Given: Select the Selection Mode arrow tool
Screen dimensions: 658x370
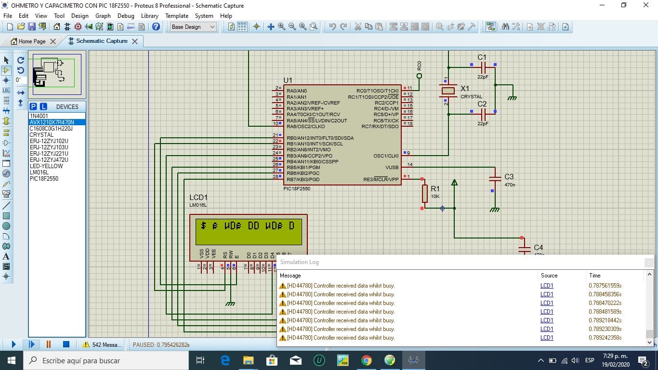Looking at the screenshot, I should (x=6, y=60).
